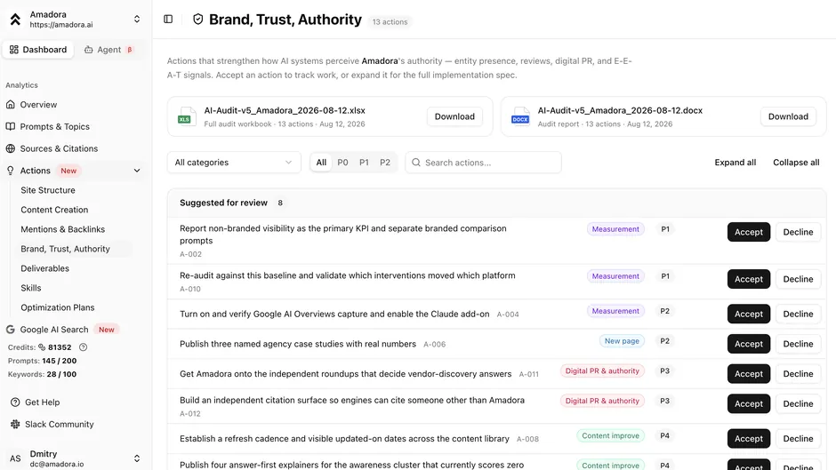Open the Dmitry account menu chevrons
836x470 pixels.
pos(137,458)
